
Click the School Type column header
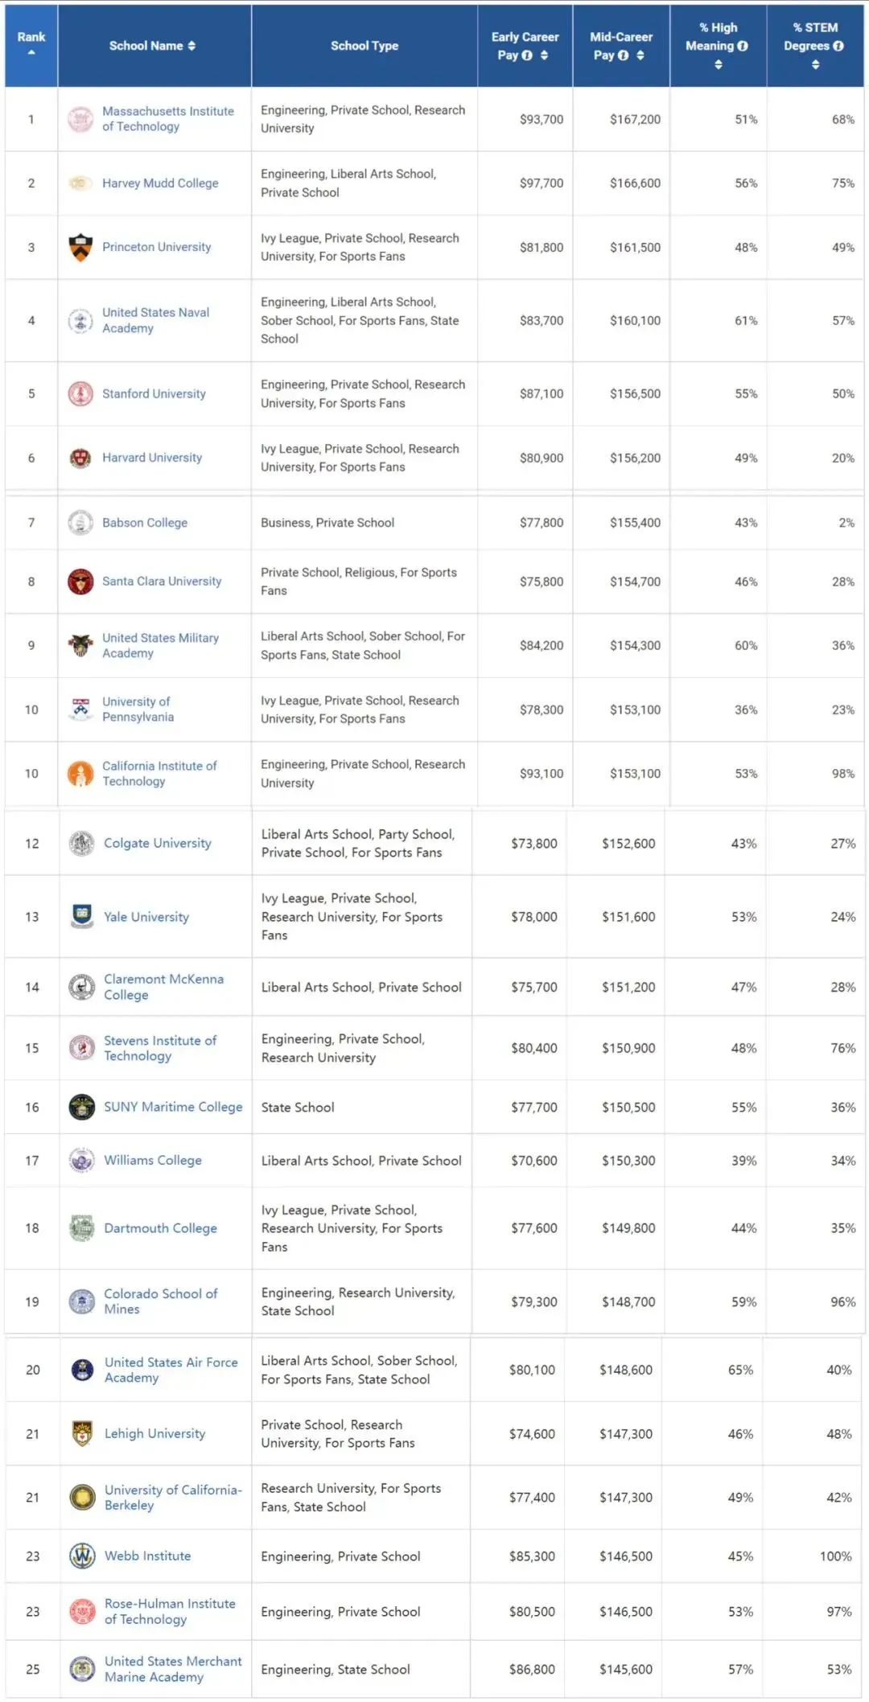pyautogui.click(x=364, y=46)
